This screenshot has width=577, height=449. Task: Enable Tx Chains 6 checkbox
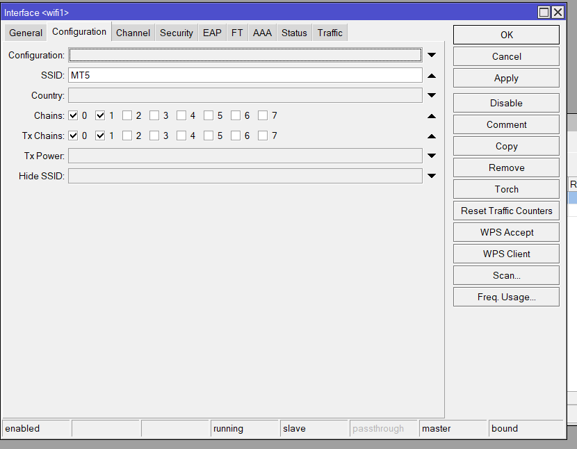(x=236, y=136)
